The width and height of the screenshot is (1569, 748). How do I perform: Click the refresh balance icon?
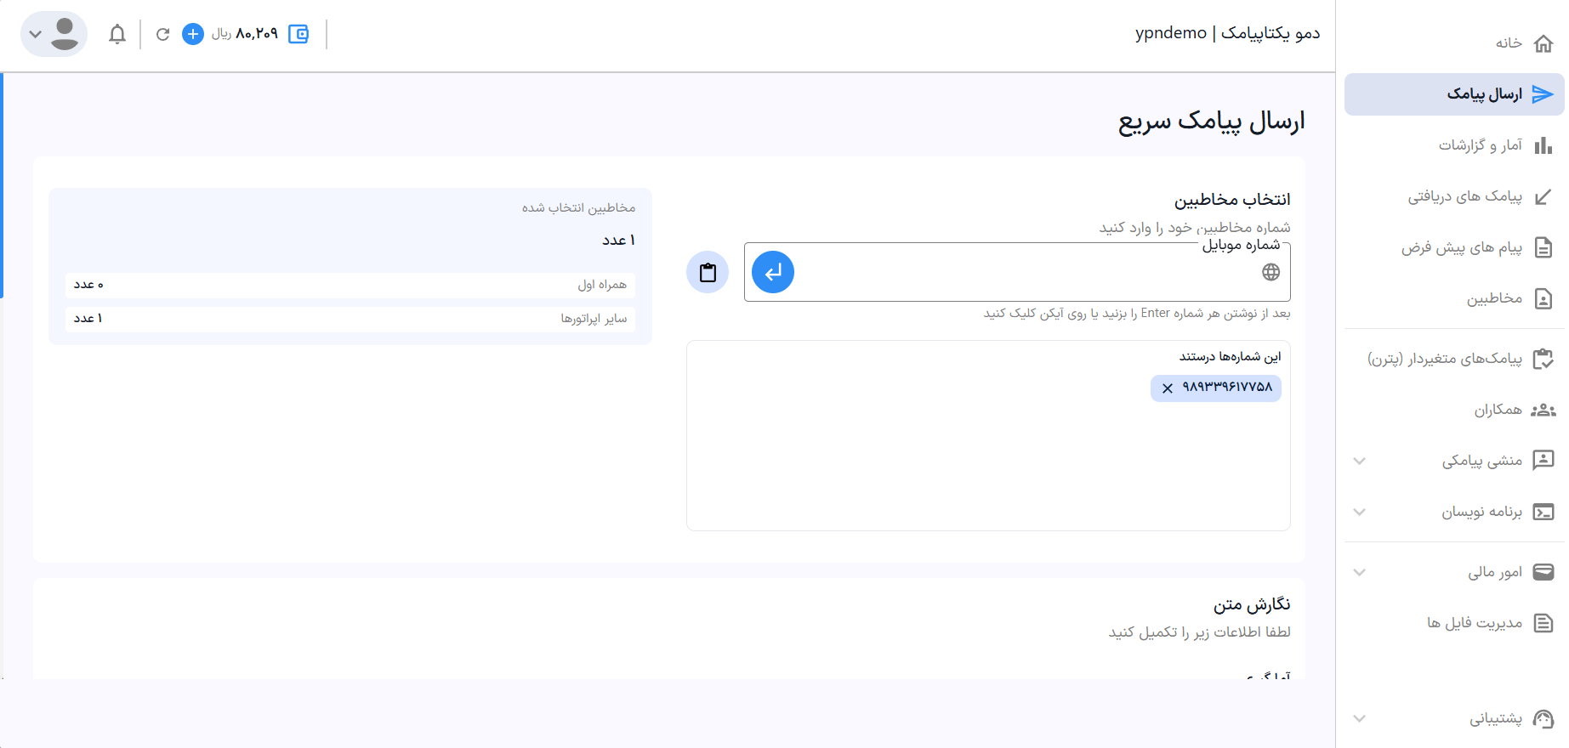point(163,34)
